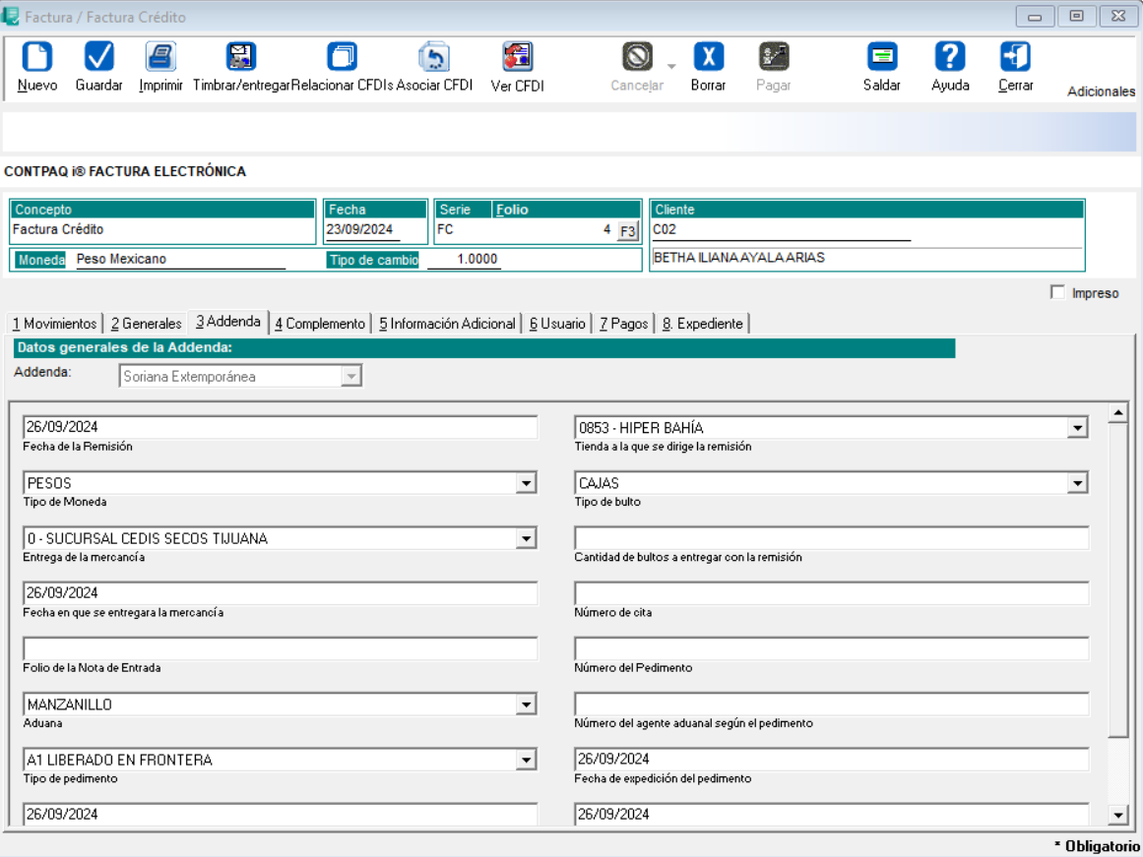Viewport: 1143px width, 857px height.
Task: Click the Timbrar/entregar toolbar icon
Action: coord(240,57)
